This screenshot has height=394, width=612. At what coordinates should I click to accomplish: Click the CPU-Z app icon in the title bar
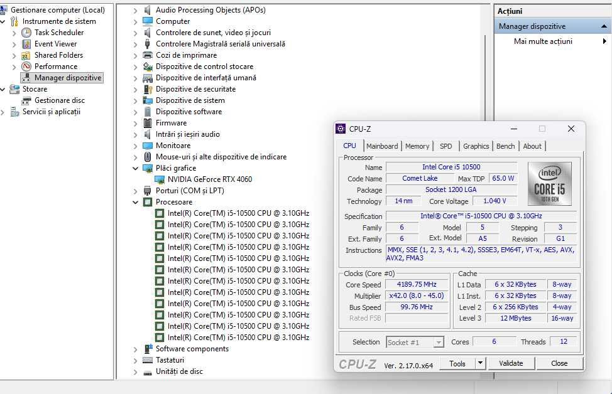pyautogui.click(x=341, y=129)
